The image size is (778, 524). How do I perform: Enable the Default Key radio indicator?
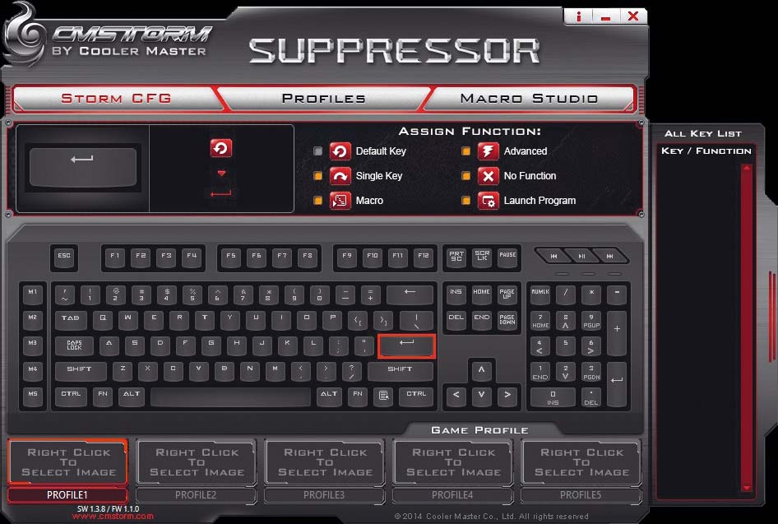point(318,151)
